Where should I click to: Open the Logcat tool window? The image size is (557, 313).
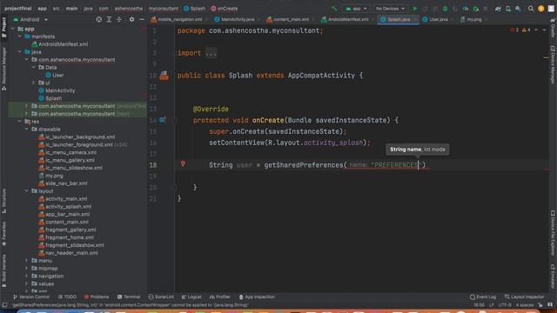pos(191,296)
